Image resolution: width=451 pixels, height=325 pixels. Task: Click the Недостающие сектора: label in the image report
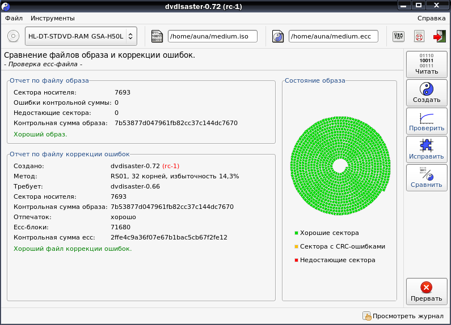(x=52, y=113)
